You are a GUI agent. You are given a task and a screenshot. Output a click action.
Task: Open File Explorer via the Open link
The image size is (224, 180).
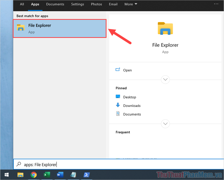click(127, 70)
